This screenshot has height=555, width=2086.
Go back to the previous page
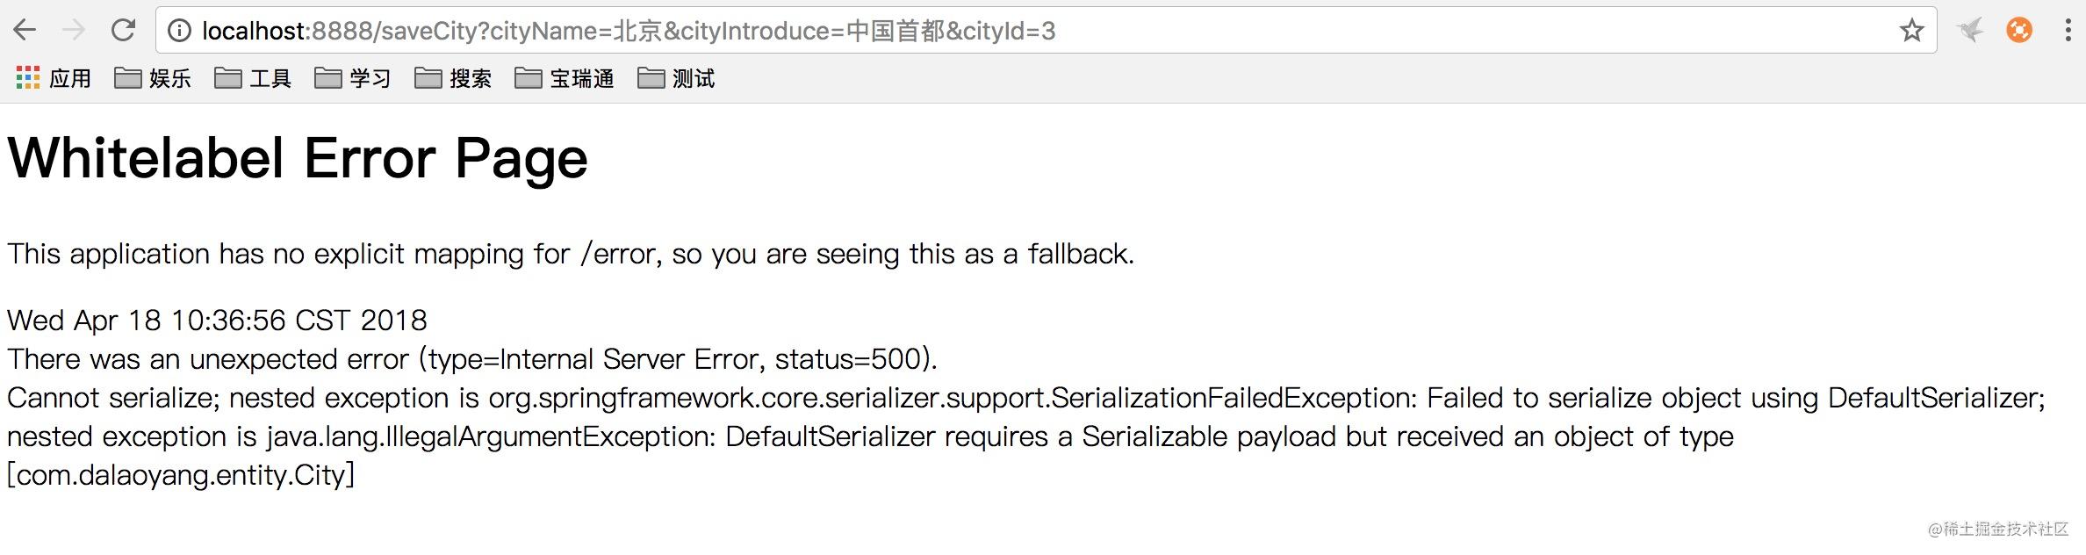[25, 31]
